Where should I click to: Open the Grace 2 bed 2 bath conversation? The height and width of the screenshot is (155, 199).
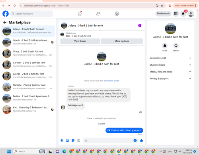pyautogui.click(x=28, y=53)
